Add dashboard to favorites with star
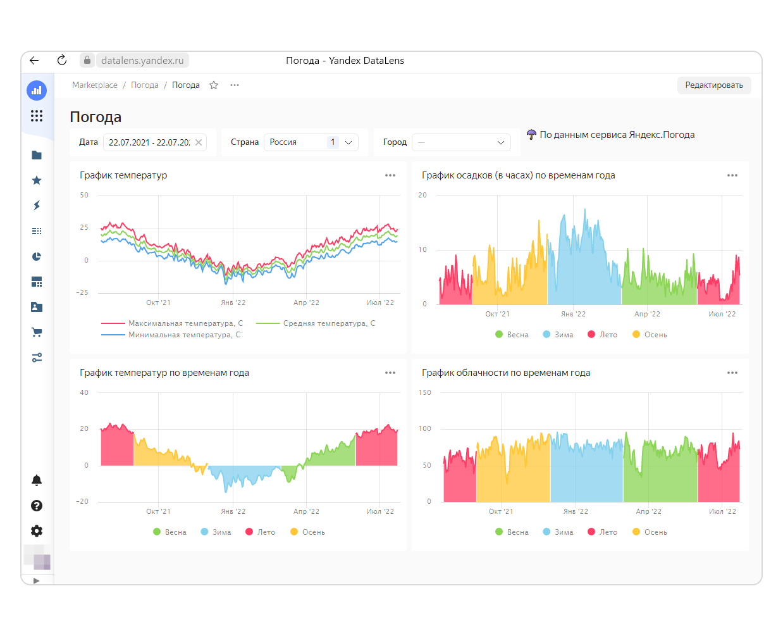Image resolution: width=783 pixels, height=636 pixels. click(214, 85)
